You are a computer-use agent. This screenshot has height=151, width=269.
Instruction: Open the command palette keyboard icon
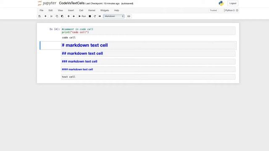[x=129, y=16]
